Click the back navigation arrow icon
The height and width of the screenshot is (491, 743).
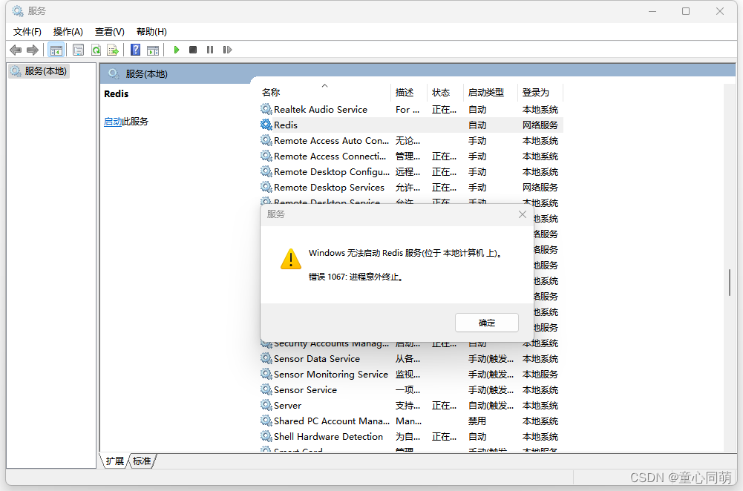point(16,50)
